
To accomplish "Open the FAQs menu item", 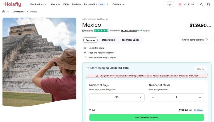I will (66, 4).
